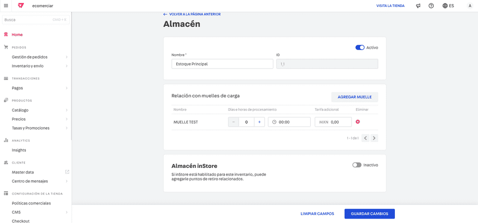Click the ecomerciar account name
The height and width of the screenshot is (223, 478).
point(43,6)
